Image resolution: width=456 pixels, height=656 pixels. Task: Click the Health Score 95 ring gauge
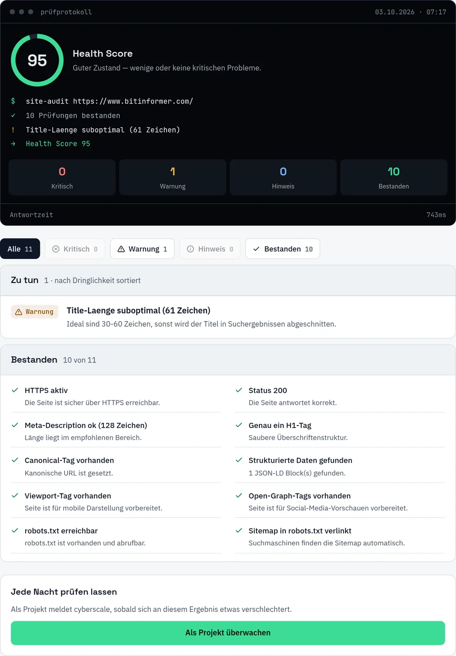pos(37,60)
